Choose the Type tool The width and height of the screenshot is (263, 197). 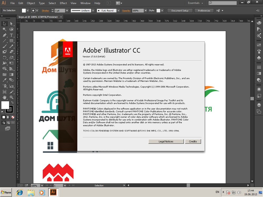coord(11,35)
